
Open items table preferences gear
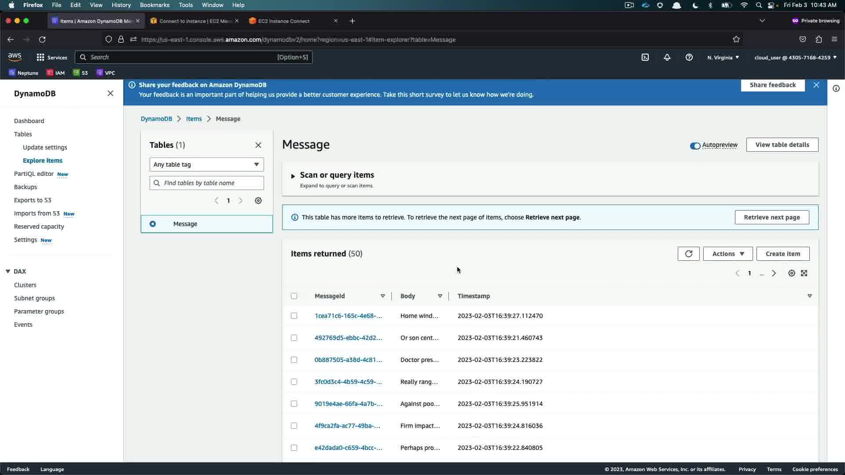pos(791,273)
